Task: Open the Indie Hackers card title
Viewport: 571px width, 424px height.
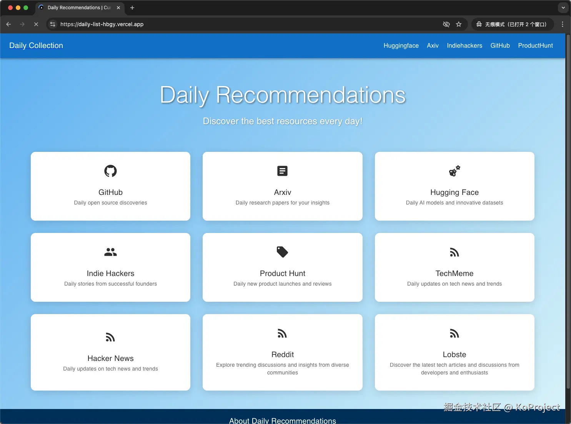Action: click(110, 273)
